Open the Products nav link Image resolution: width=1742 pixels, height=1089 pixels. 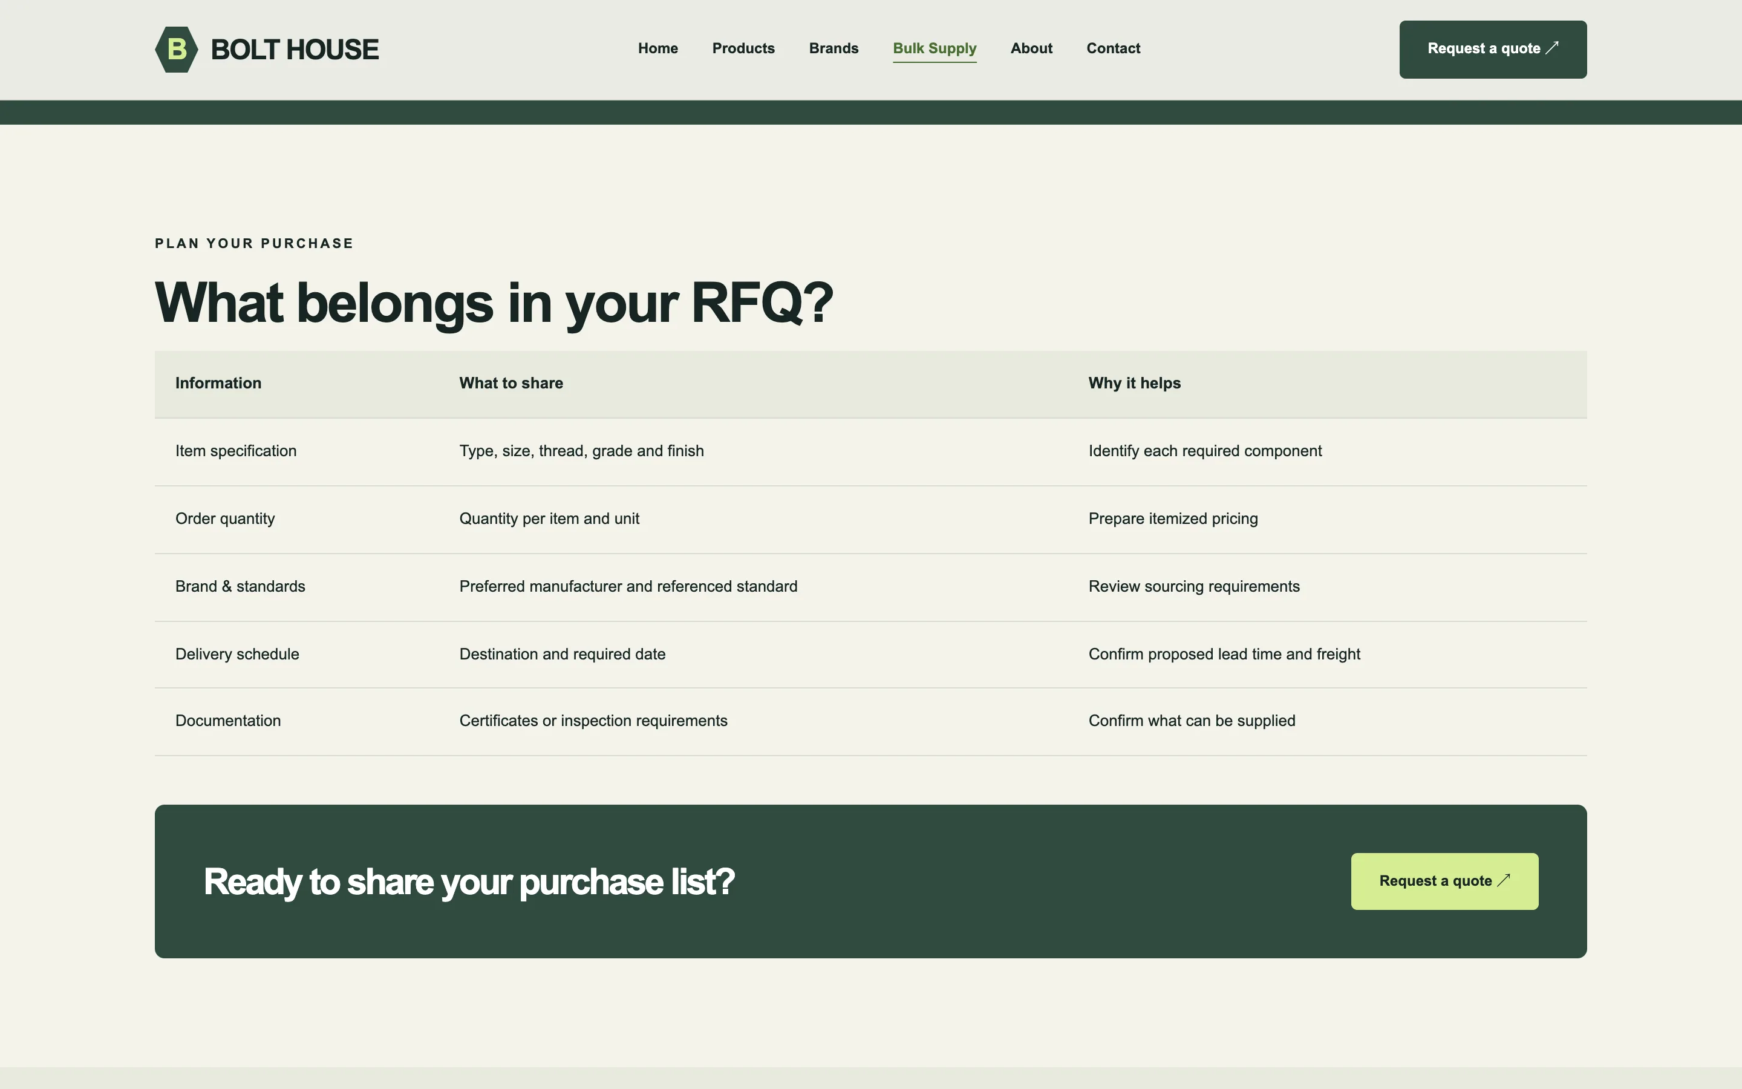tap(743, 48)
